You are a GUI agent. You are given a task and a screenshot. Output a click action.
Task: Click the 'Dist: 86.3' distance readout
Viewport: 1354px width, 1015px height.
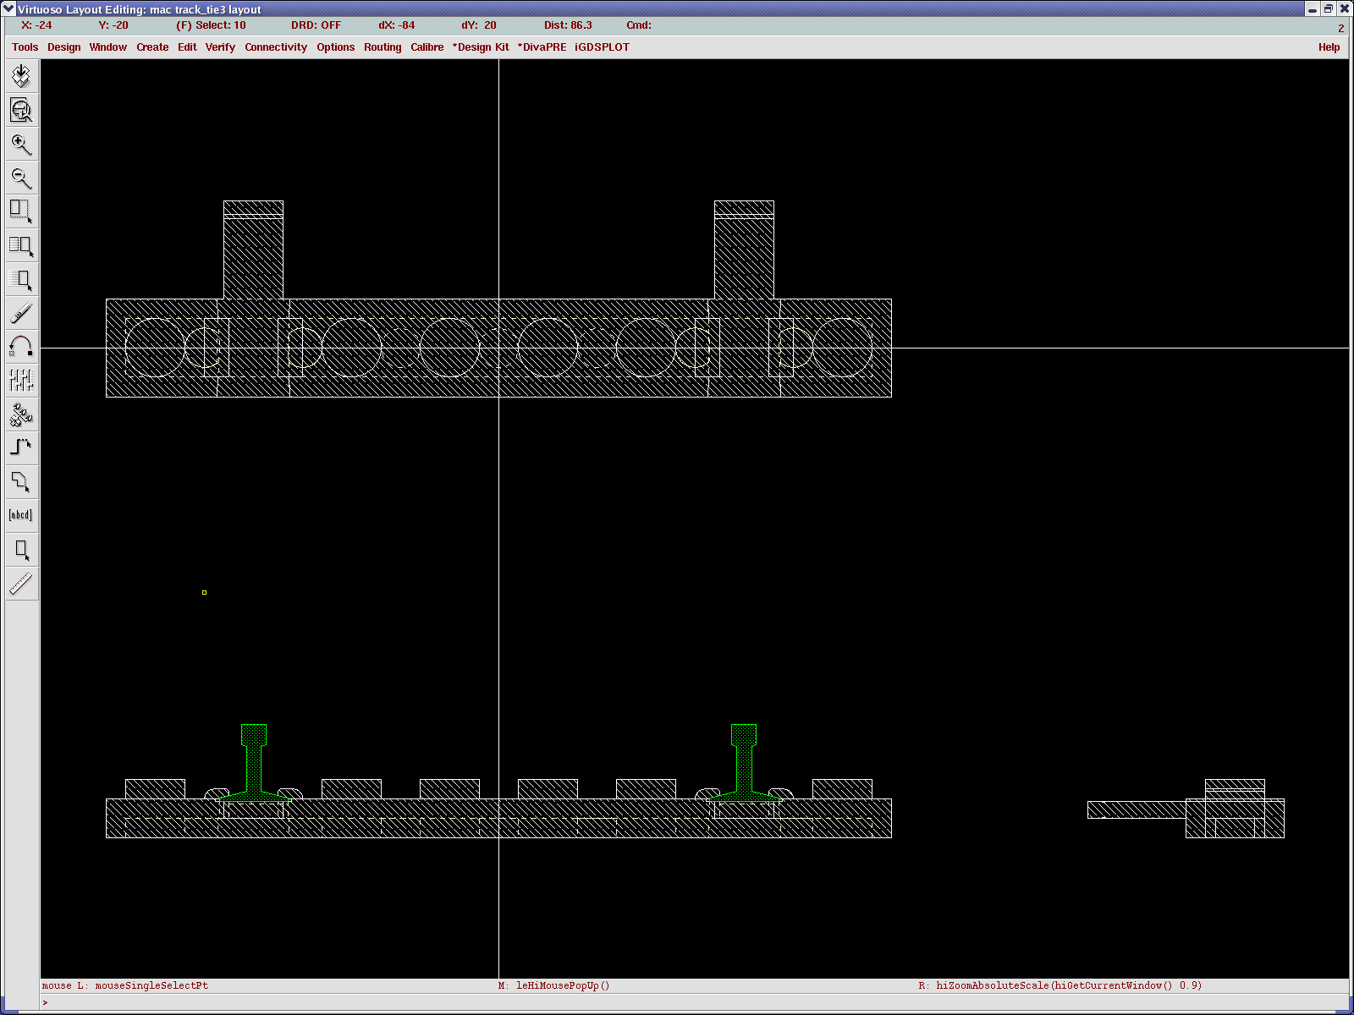point(569,25)
